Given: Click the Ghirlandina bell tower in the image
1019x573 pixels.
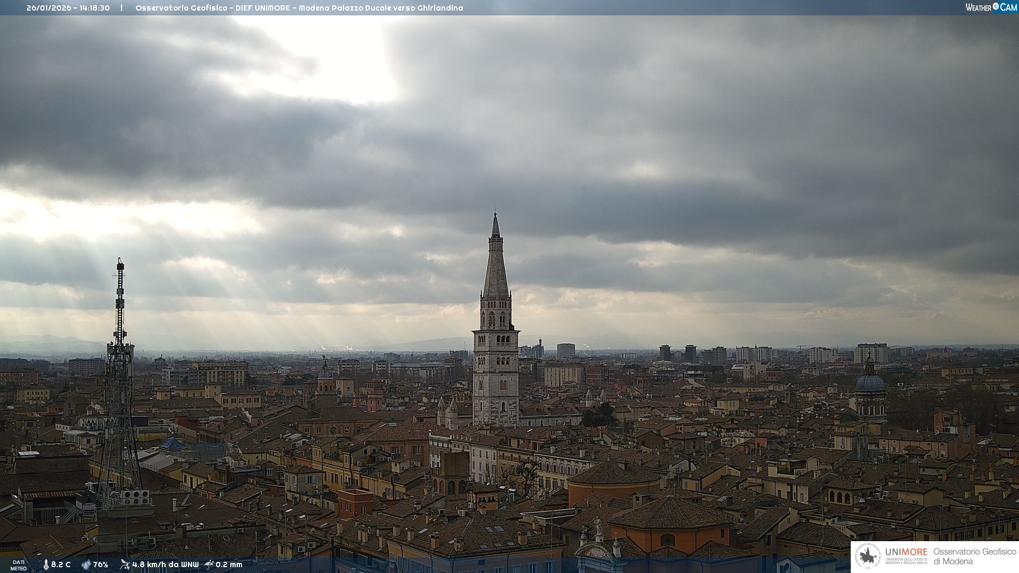Looking at the screenshot, I should [x=496, y=340].
